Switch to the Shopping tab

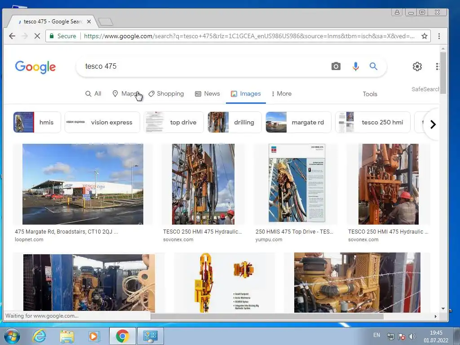tap(166, 93)
